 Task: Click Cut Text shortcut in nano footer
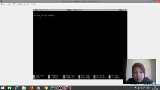[x=99, y=76]
